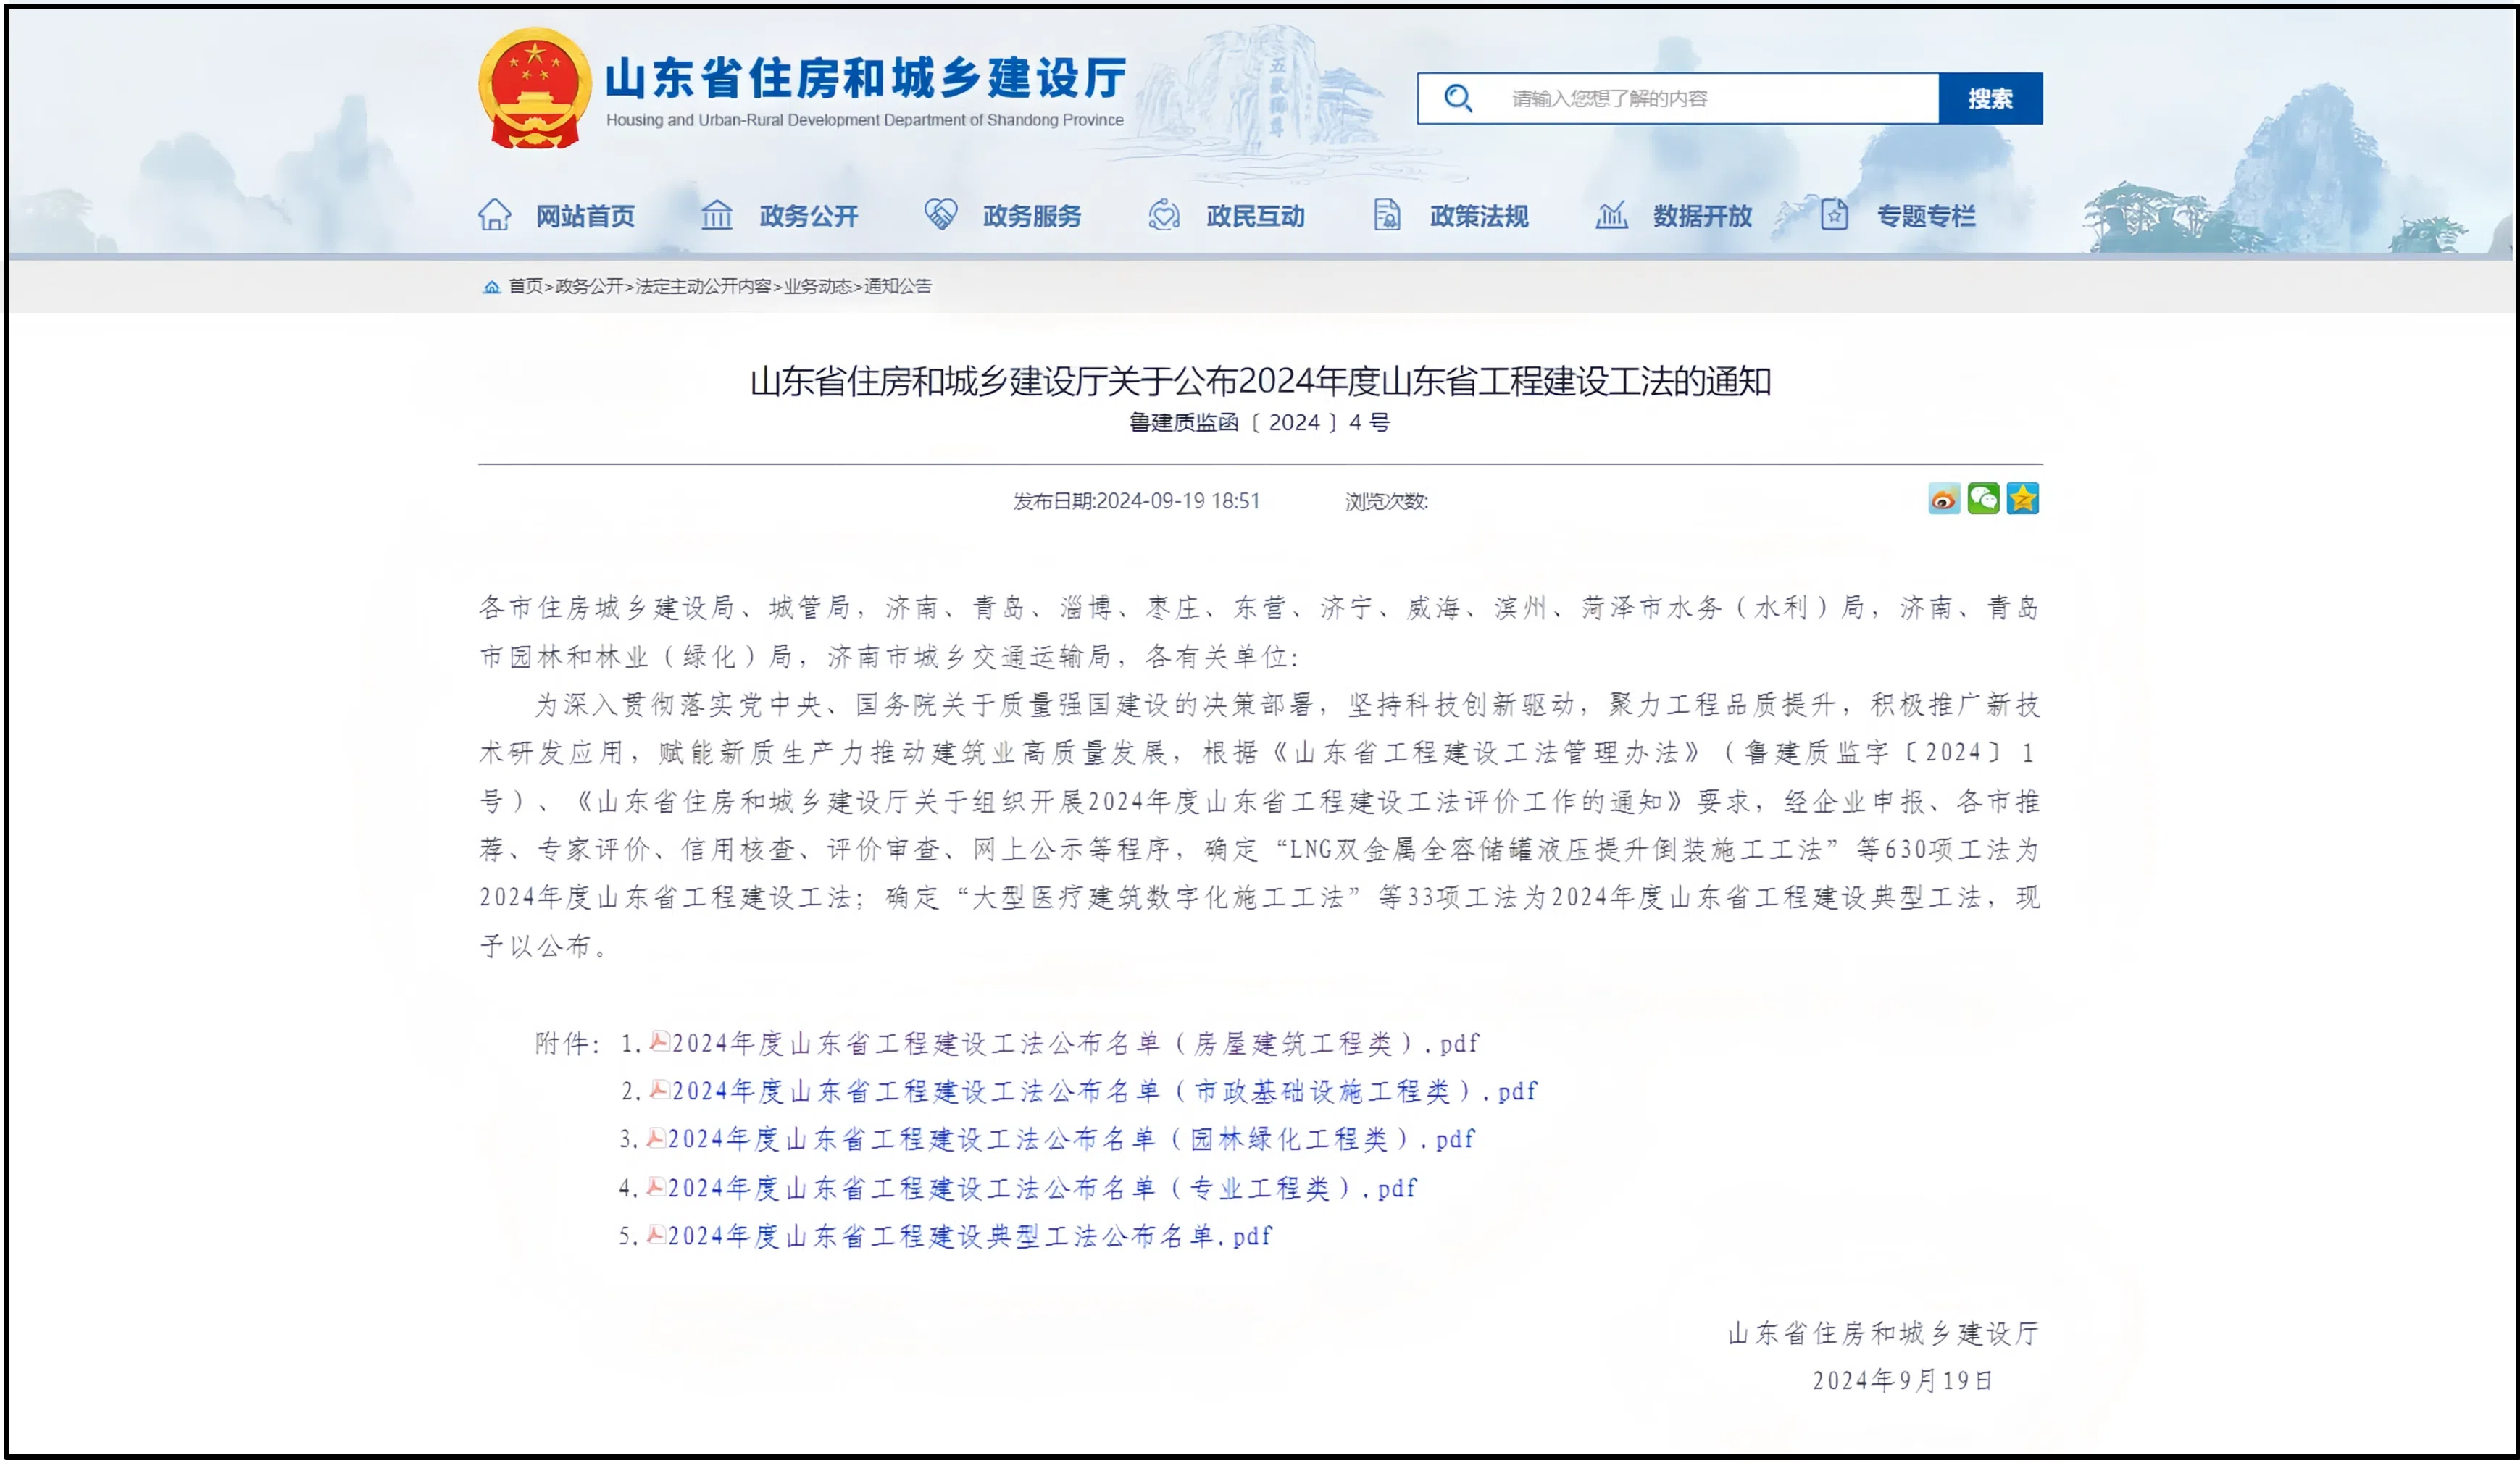Click the date 2024年9月19日

(1903, 1380)
